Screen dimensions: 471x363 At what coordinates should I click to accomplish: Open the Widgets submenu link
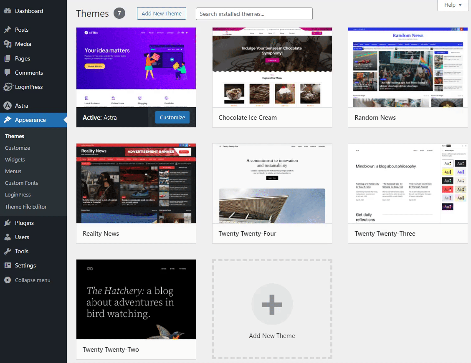tap(15, 159)
